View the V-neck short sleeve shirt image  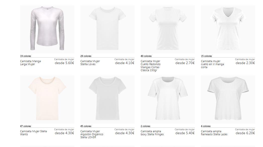click(x=228, y=29)
